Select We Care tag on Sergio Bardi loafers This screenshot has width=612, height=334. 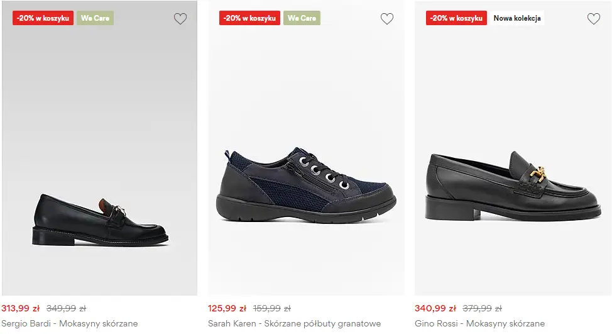click(95, 18)
